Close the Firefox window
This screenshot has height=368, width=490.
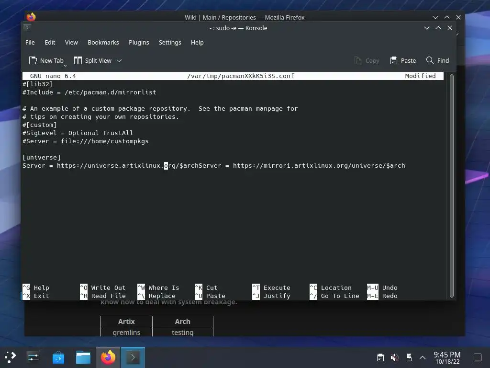458,17
